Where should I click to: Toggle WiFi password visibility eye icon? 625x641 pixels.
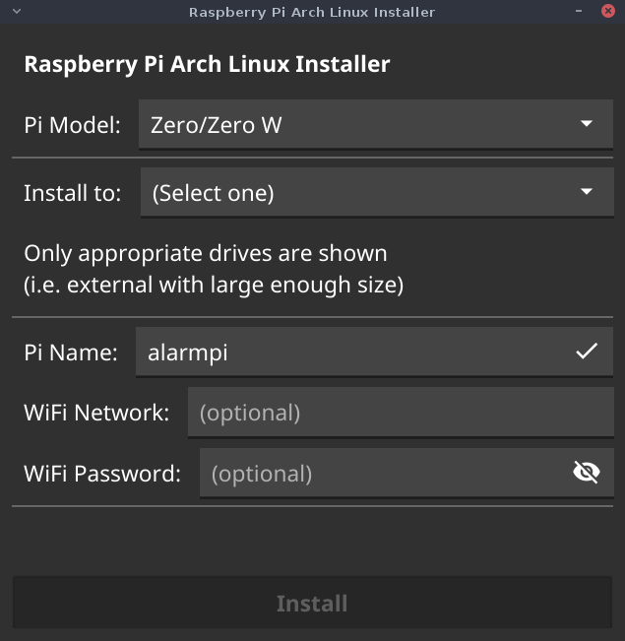(x=587, y=473)
